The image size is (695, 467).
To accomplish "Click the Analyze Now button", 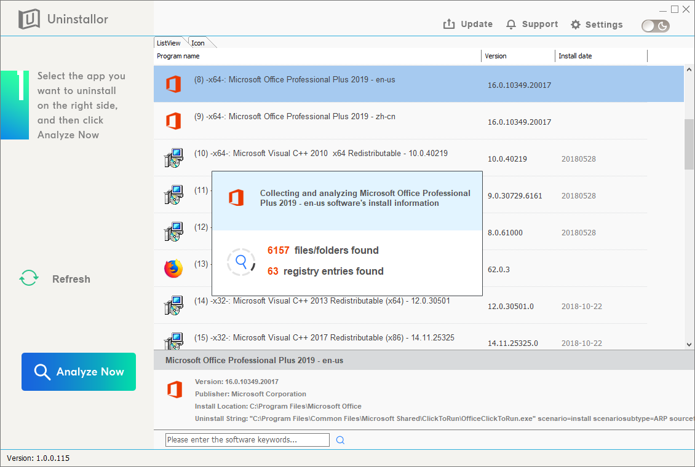I will (79, 372).
